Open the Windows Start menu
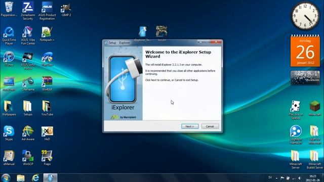This screenshot has width=324, height=182. (x=6, y=177)
